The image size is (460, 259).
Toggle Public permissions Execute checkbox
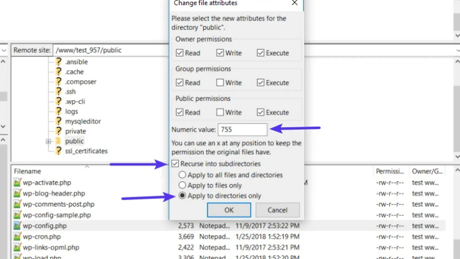click(260, 112)
